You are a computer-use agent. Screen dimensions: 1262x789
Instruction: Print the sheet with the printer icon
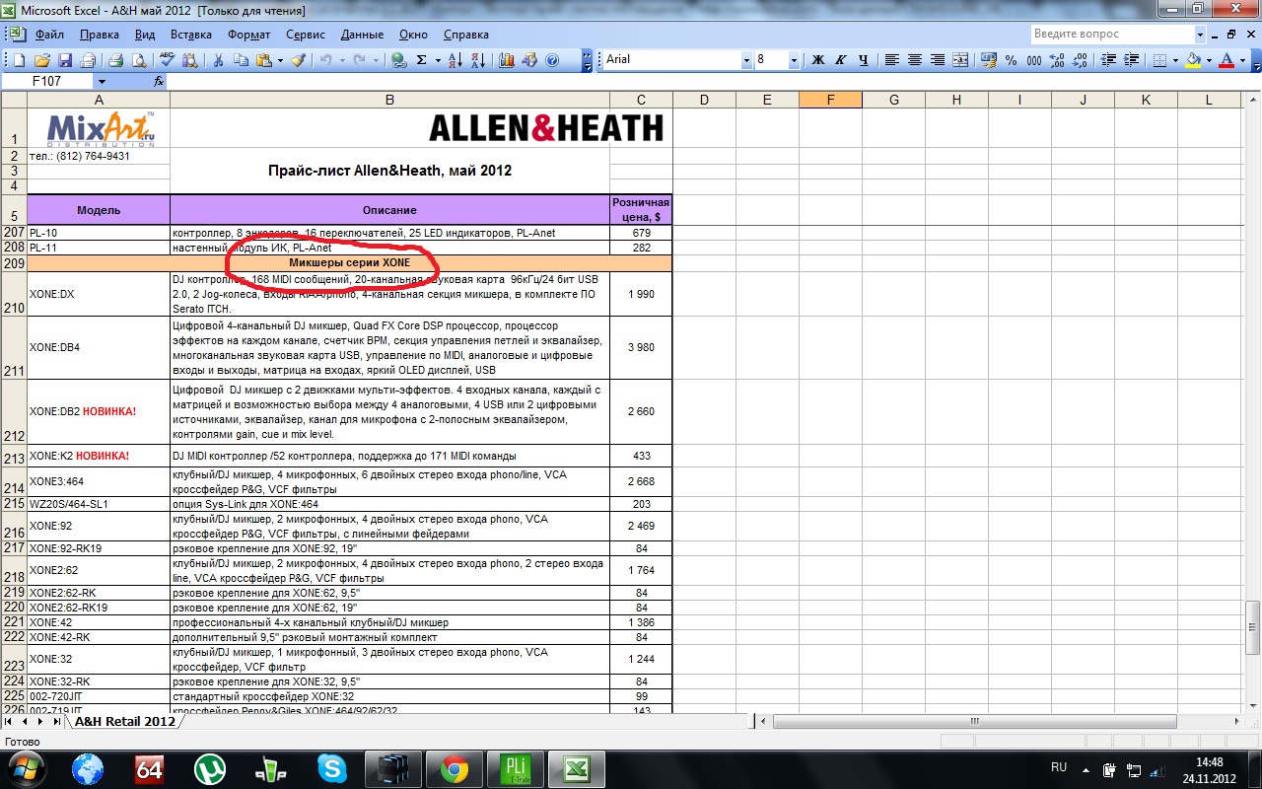[115, 60]
